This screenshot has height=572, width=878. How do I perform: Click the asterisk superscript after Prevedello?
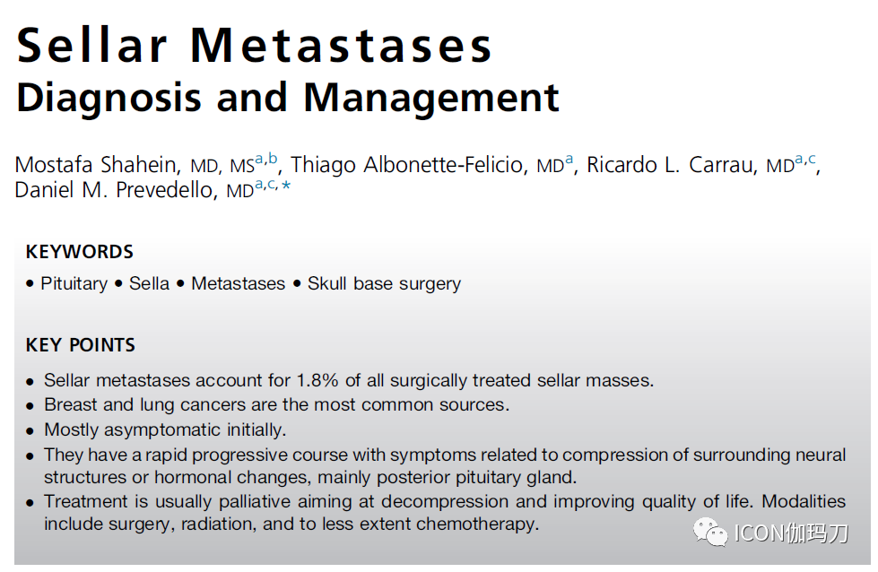coord(286,186)
